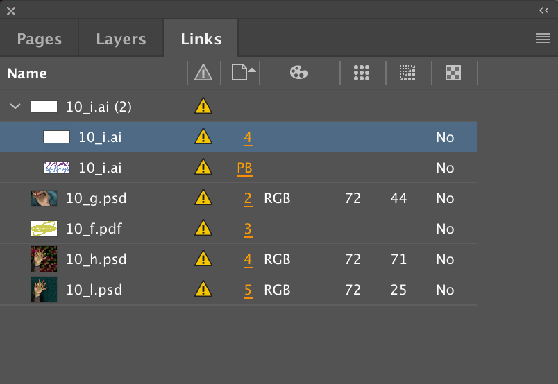Click the Effective PPI column icon
This screenshot has width=558, height=384.
pos(407,73)
